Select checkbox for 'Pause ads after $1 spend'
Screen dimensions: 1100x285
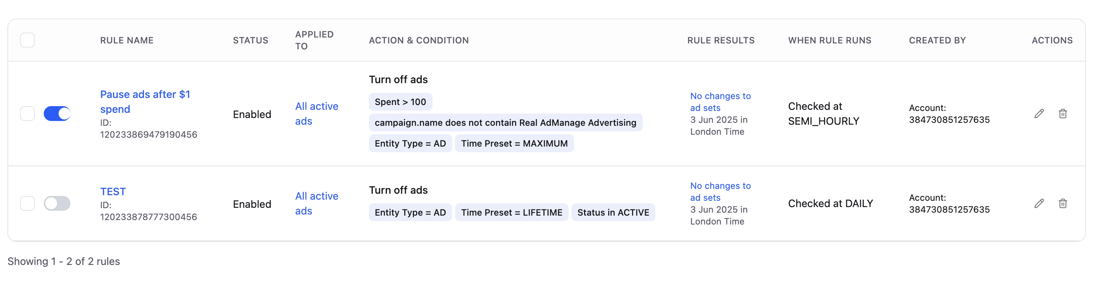pos(27,114)
